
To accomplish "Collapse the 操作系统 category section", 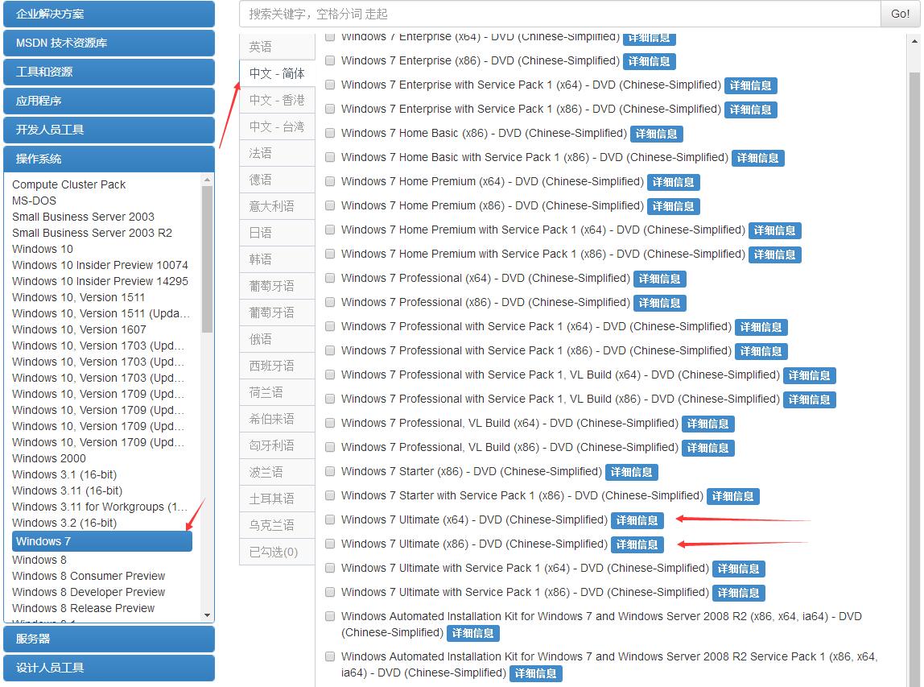I will pos(109,159).
